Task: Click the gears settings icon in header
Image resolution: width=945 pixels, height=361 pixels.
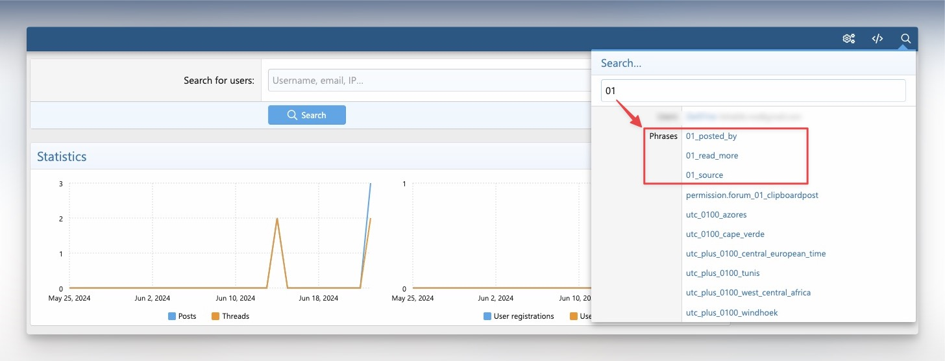Action: coord(848,39)
